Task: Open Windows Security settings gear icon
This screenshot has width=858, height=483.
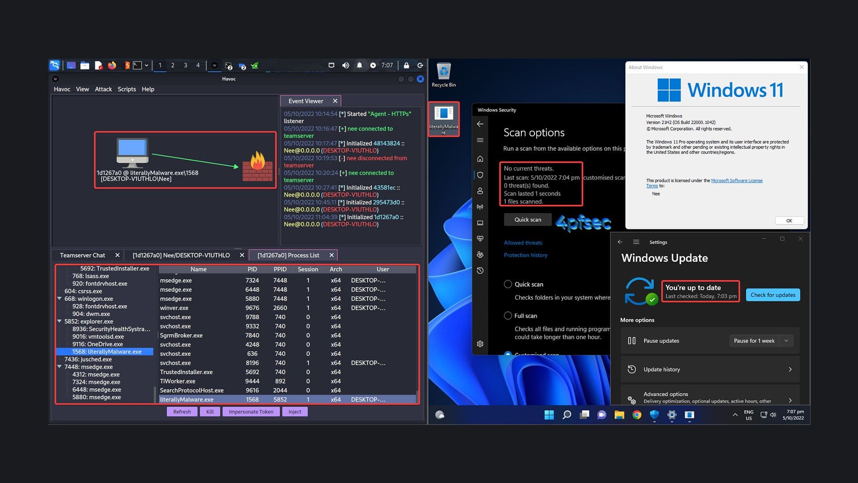Action: [480, 344]
